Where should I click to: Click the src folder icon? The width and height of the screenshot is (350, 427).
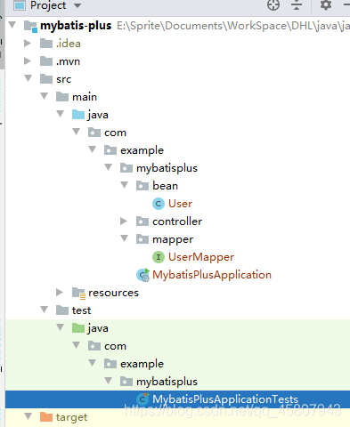[46, 79]
